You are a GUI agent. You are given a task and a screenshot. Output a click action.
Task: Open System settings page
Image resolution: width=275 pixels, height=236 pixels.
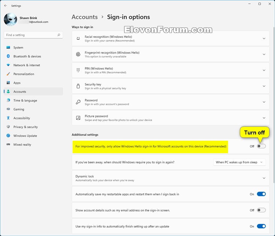coord(33,47)
